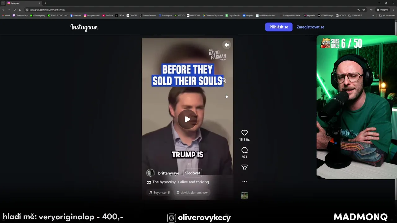Open the Beyoncé audio tag
Image resolution: width=397 pixels, height=223 pixels.
tap(159, 192)
